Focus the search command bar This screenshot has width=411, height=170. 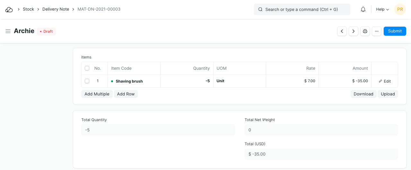(302, 9)
